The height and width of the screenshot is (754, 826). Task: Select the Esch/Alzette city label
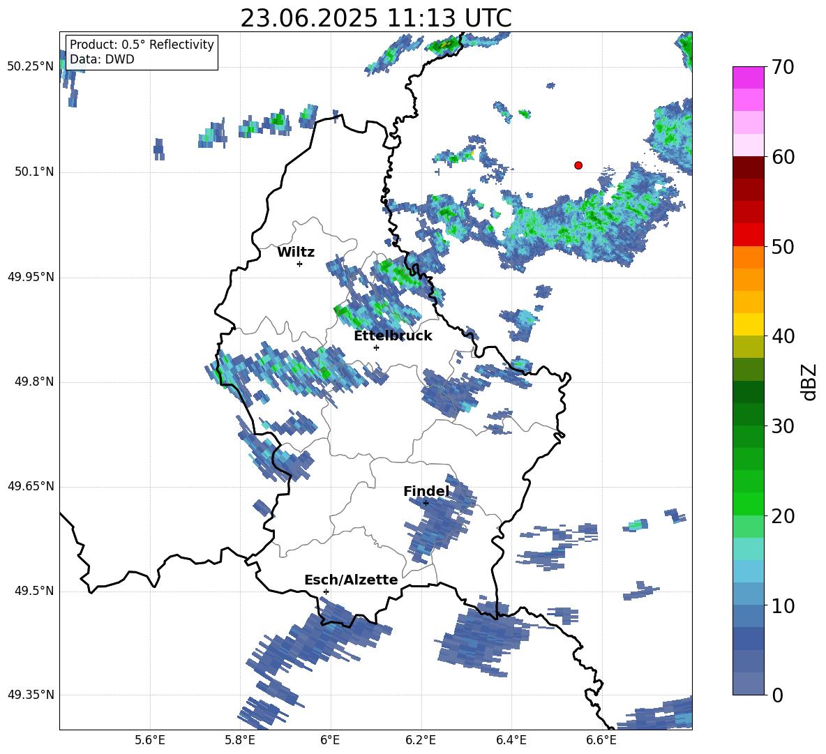tap(351, 580)
